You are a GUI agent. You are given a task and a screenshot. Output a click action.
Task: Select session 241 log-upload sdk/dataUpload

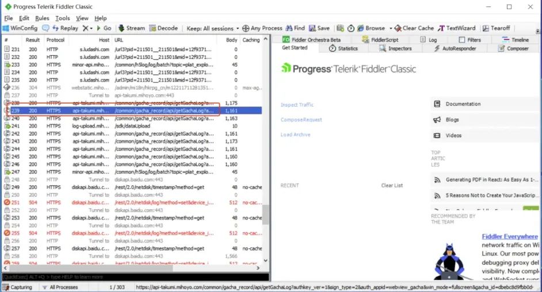click(x=132, y=126)
